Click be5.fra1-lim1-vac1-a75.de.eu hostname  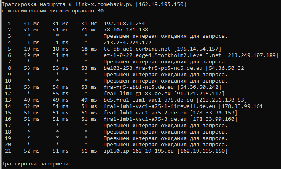point(148,100)
